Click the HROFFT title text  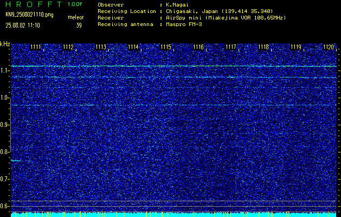[34, 4]
